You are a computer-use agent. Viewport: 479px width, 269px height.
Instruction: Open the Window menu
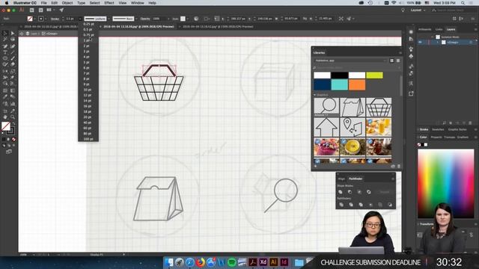[x=138, y=3]
